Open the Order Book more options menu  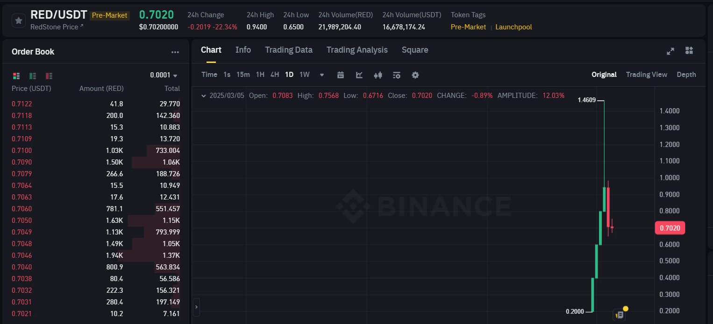click(x=175, y=52)
